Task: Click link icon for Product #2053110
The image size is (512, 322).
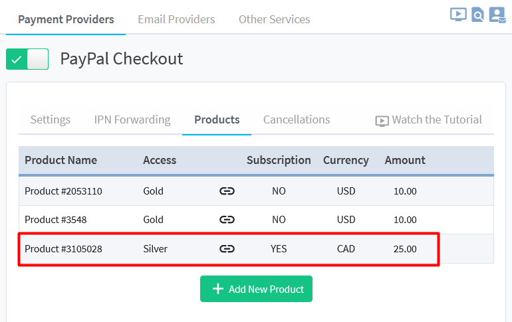Action: pos(227,191)
